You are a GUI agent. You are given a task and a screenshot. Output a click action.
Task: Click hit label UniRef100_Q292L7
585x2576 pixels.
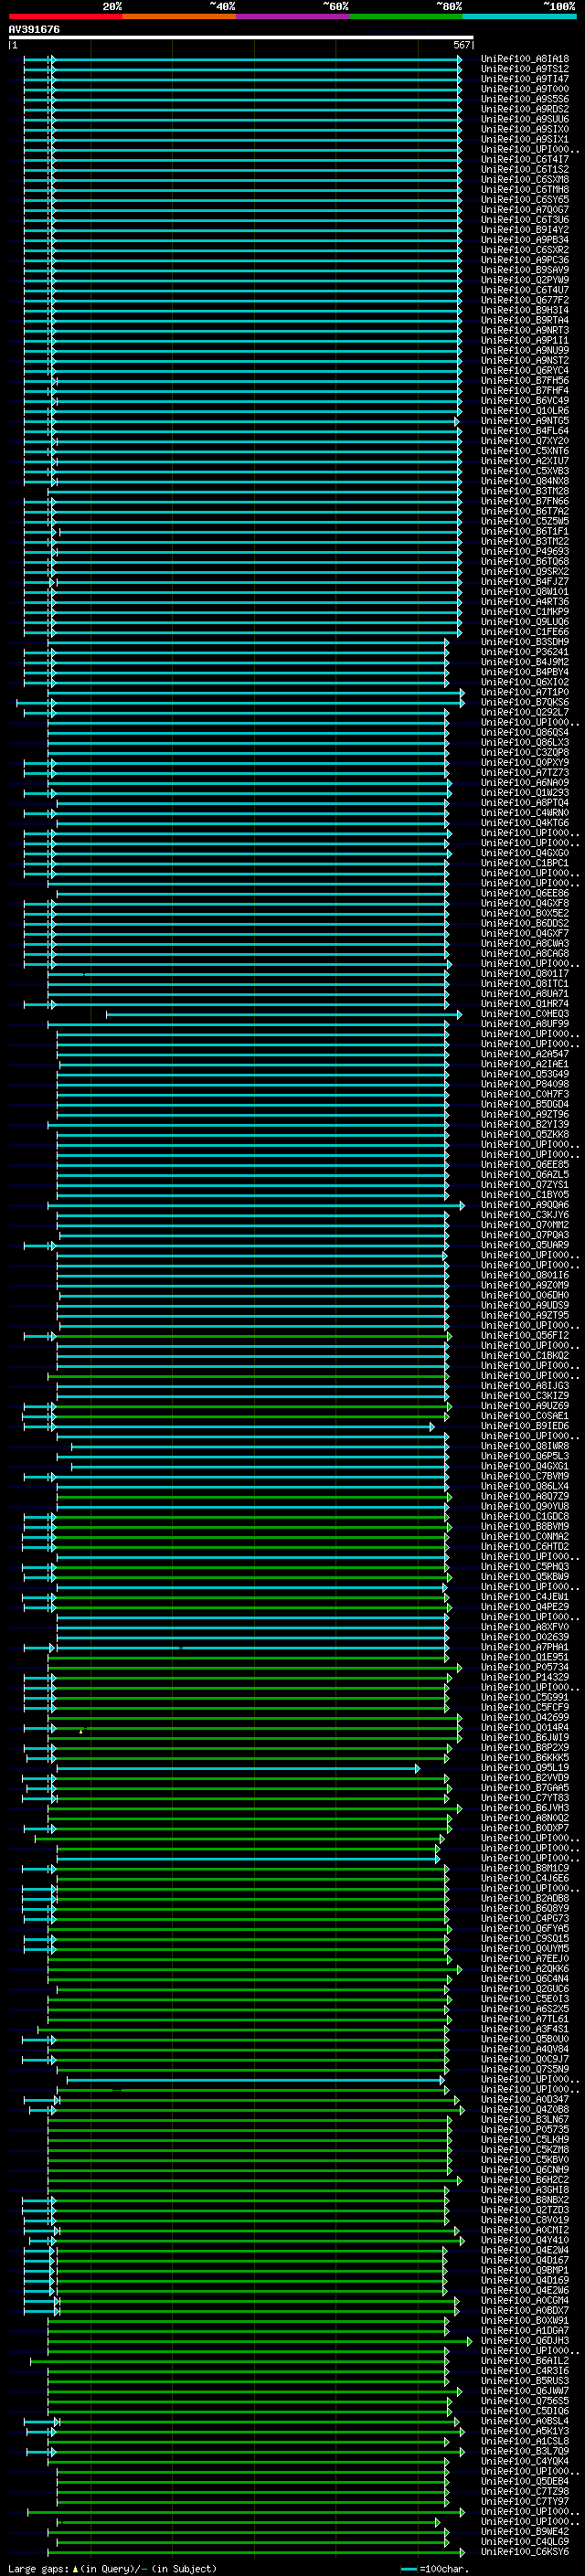pos(525,712)
